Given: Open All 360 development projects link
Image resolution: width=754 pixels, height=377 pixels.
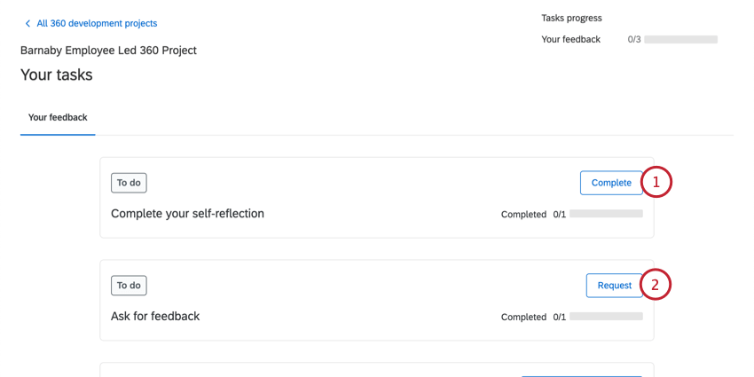Looking at the screenshot, I should pos(97,24).
